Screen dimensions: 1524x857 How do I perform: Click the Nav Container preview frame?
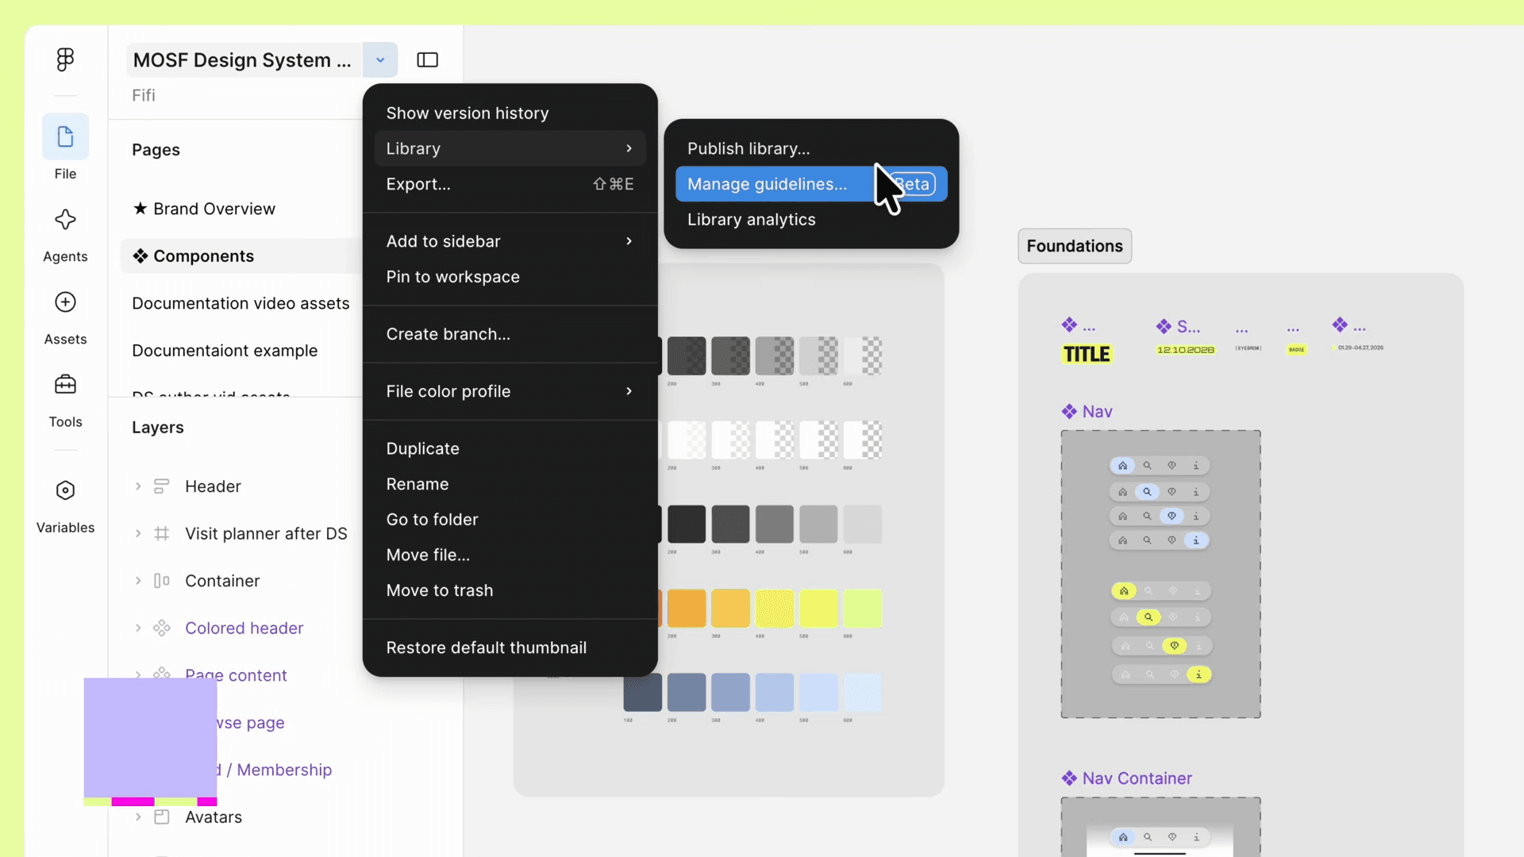[1160, 827]
